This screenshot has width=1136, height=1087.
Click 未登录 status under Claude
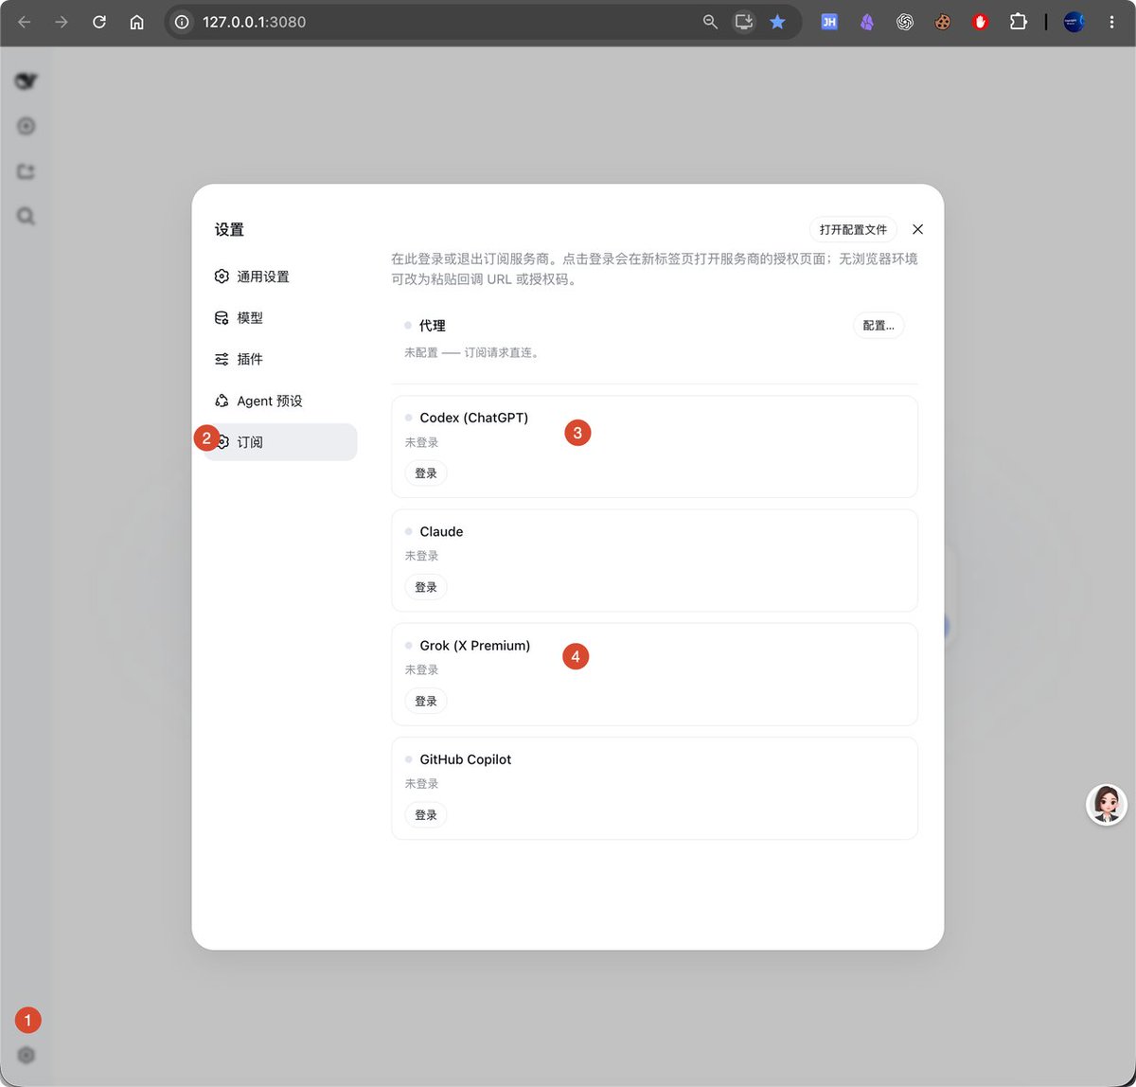click(x=422, y=556)
